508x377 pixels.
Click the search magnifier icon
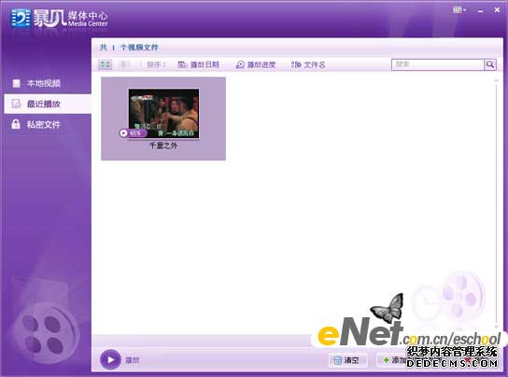pyautogui.click(x=490, y=64)
